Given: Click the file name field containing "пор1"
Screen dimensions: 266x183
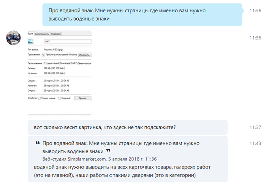Looking at the screenshot, I should click(x=67, y=41).
